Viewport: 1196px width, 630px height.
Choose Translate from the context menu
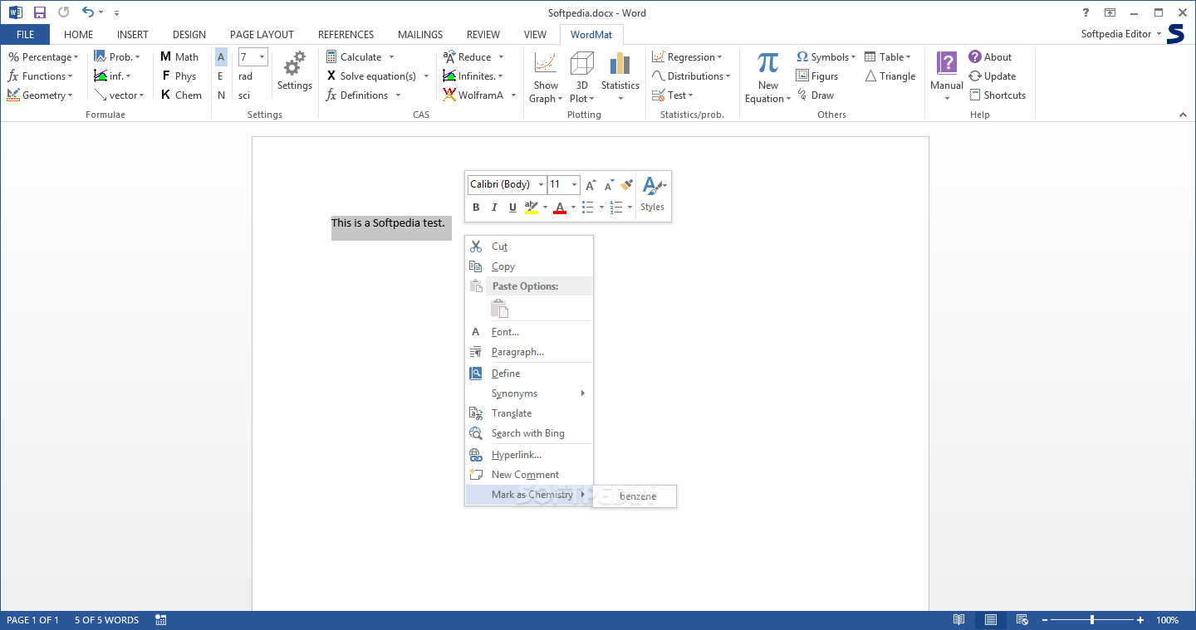512,413
